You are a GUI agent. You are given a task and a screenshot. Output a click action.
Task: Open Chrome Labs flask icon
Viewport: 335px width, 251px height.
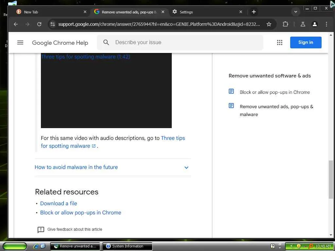303,24
